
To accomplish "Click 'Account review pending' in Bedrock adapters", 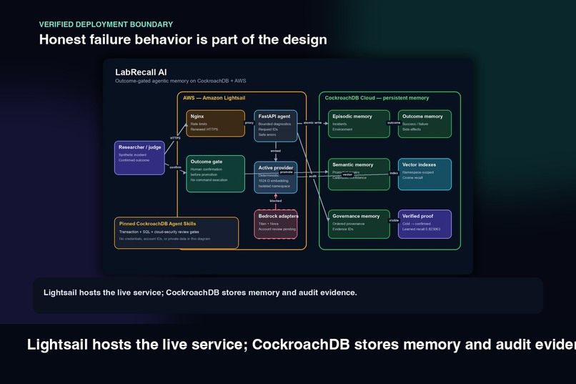I will [x=277, y=229].
